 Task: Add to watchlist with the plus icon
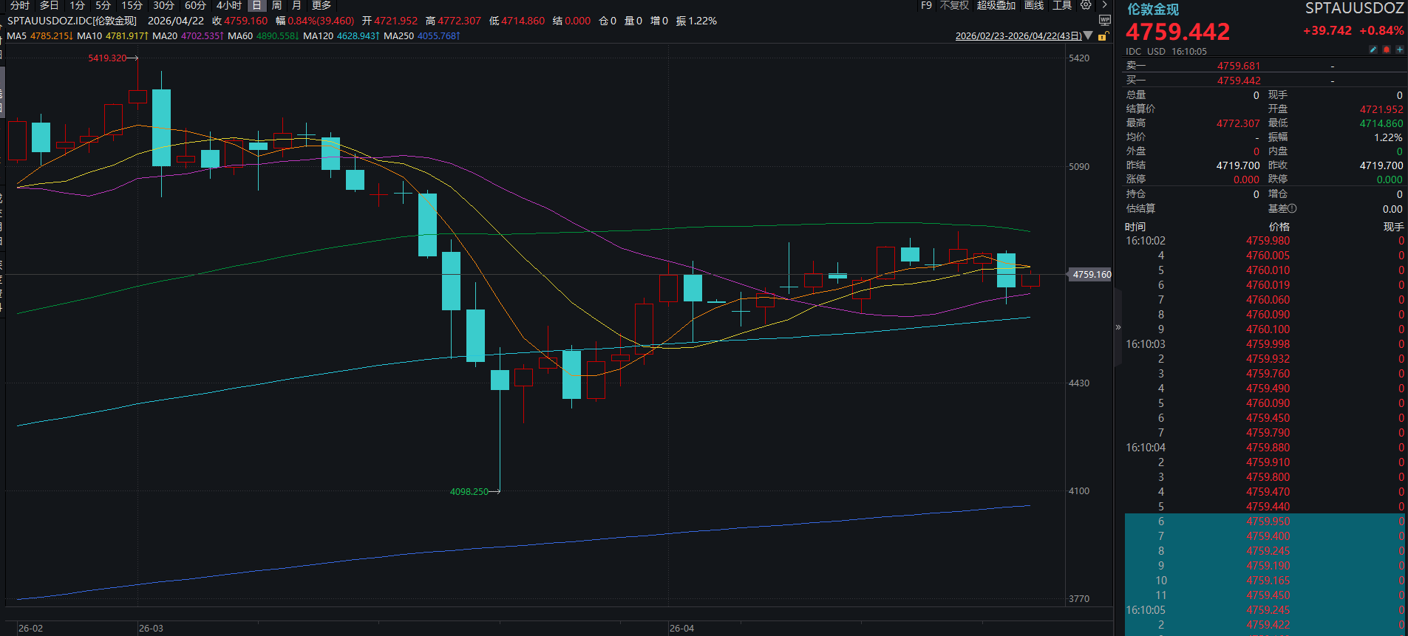(1399, 49)
